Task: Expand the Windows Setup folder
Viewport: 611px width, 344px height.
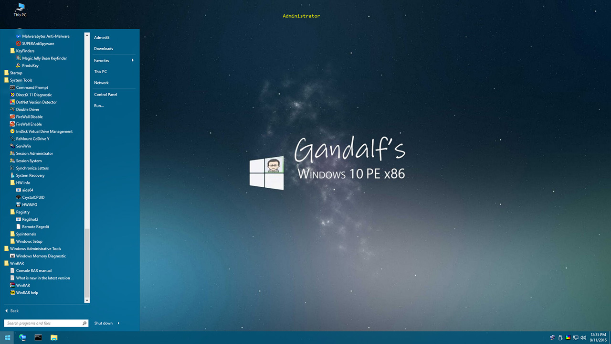Action: [x=26, y=241]
